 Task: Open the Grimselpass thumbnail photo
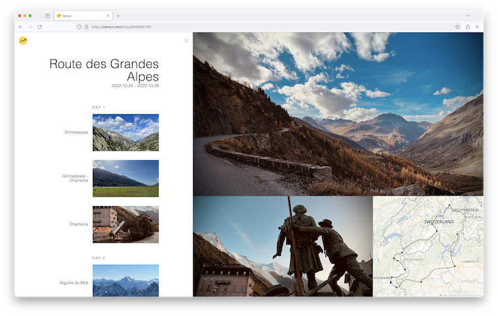click(125, 133)
